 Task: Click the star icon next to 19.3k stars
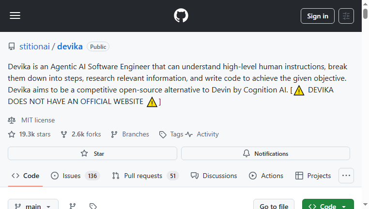12,134
